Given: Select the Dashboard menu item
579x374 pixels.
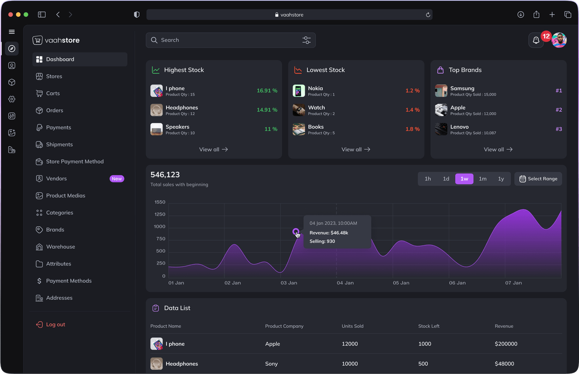Looking at the screenshot, I should (x=60, y=59).
